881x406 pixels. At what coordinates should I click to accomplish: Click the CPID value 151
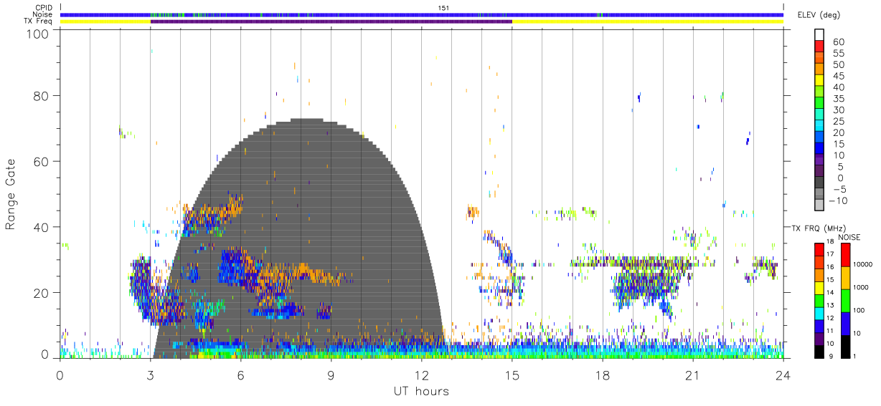click(443, 8)
